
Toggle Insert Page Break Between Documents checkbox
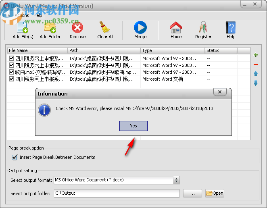(x=15, y=157)
